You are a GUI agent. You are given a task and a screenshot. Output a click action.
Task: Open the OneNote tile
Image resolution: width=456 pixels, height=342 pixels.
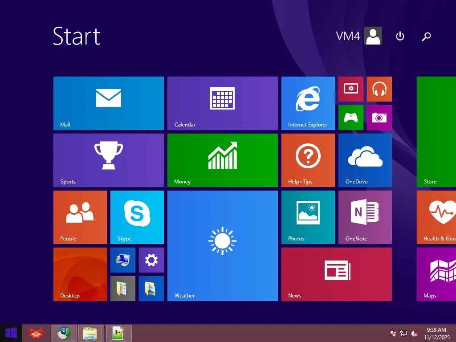click(x=365, y=217)
